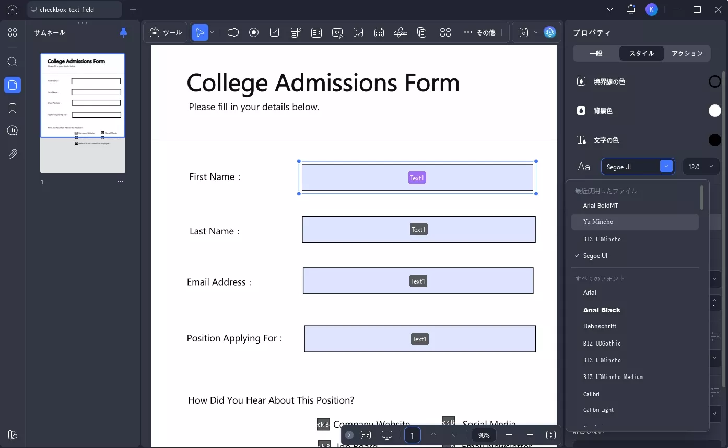Open the bookmarks panel in left sidebar
Screen dimensions: 728x448
tap(13, 108)
